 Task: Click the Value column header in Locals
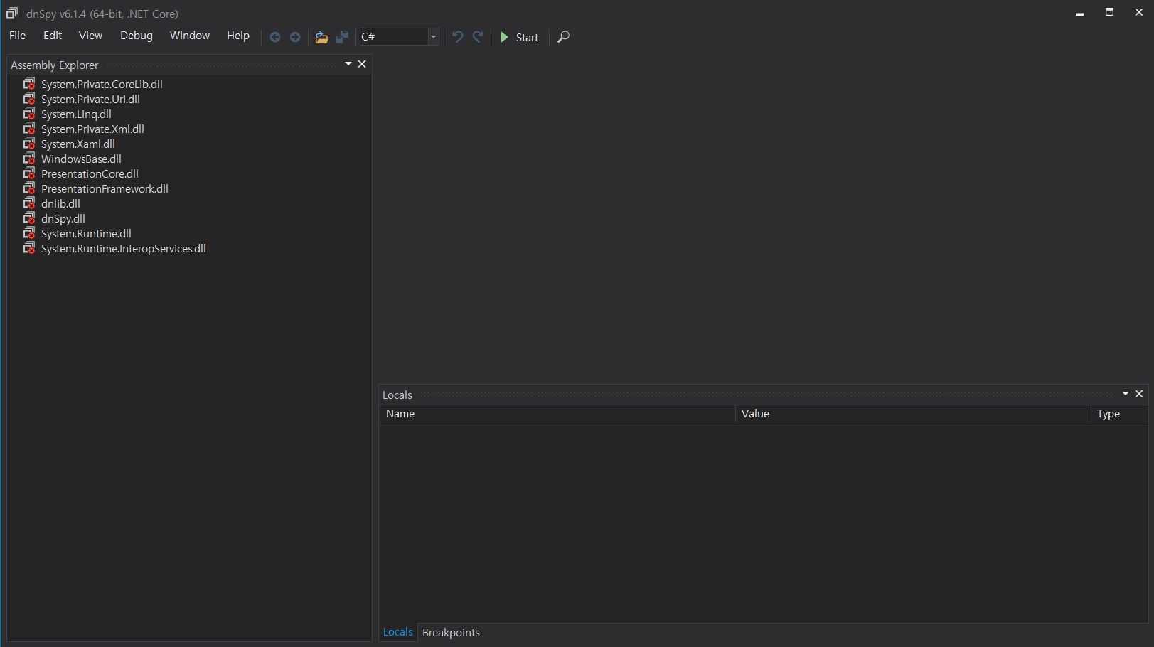[913, 414]
